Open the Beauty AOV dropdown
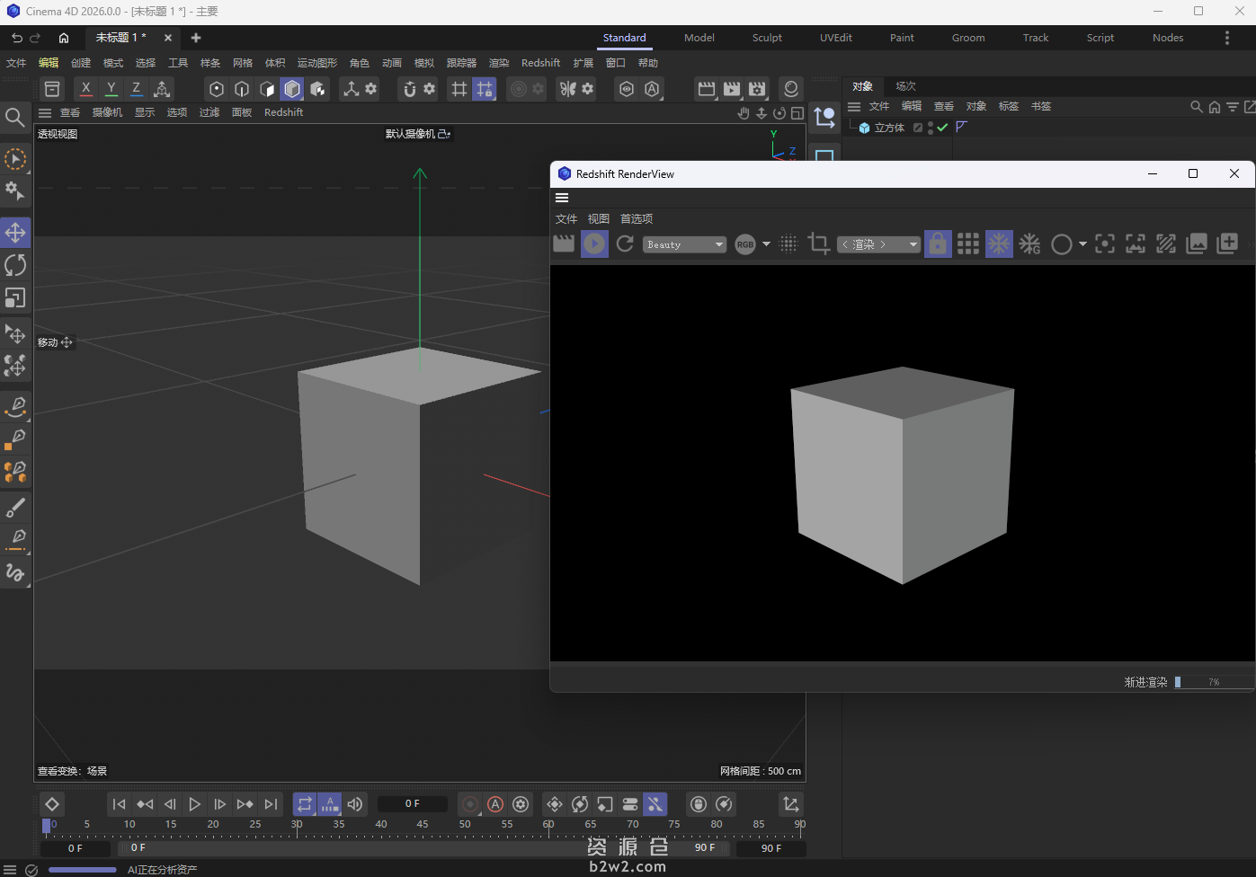1256x877 pixels. (x=684, y=244)
